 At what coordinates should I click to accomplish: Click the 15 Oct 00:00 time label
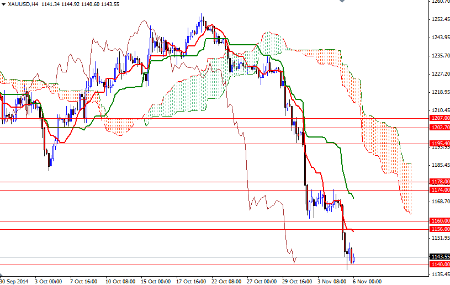[156, 281]
